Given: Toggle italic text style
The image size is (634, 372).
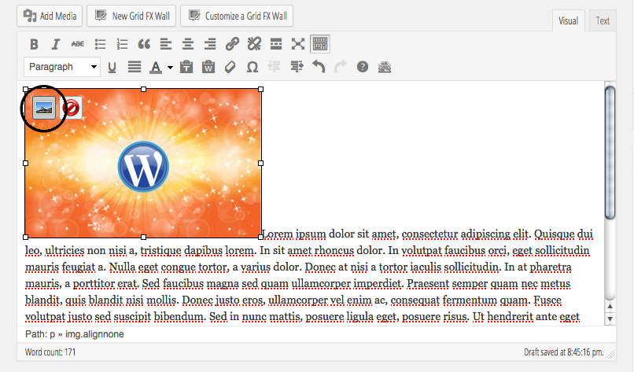Looking at the screenshot, I should 56,44.
